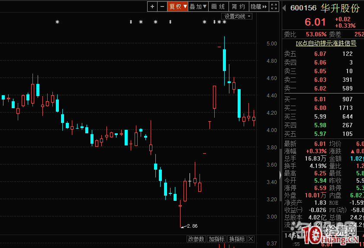Click 换指标 button
Screen dimensions: 364x248
(237, 239)
